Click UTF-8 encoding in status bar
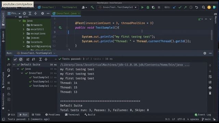Screen dimensions: 219x123 click(181, 119)
